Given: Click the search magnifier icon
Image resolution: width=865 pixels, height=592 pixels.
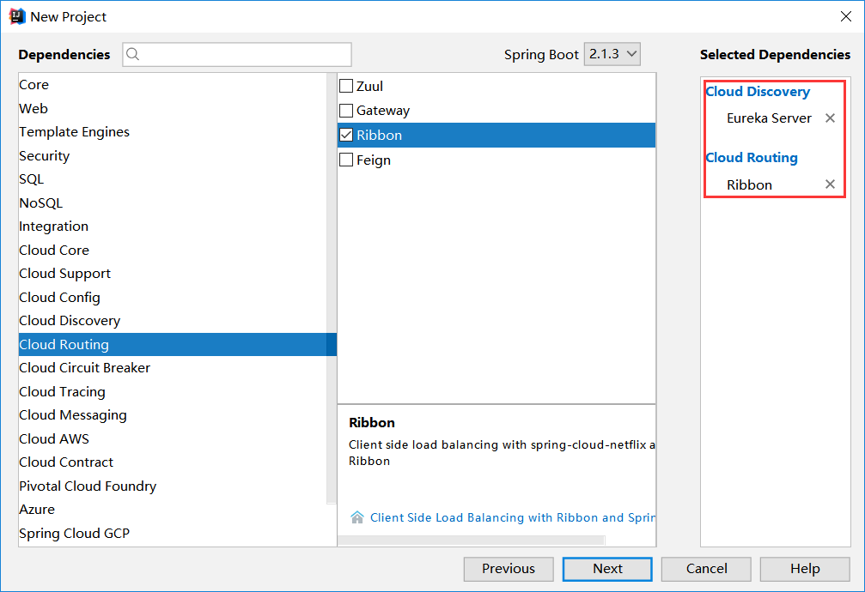Looking at the screenshot, I should pos(132,54).
